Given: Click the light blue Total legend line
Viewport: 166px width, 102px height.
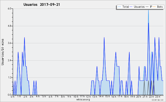Looking at the screenshot, I should pos(119,7).
